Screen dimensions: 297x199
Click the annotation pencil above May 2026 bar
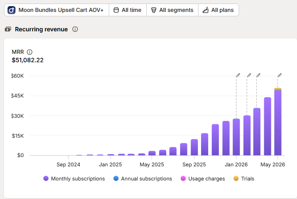click(x=279, y=75)
